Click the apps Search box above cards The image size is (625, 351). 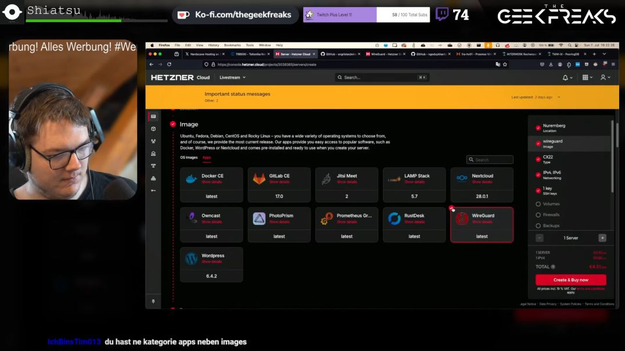[x=490, y=160]
